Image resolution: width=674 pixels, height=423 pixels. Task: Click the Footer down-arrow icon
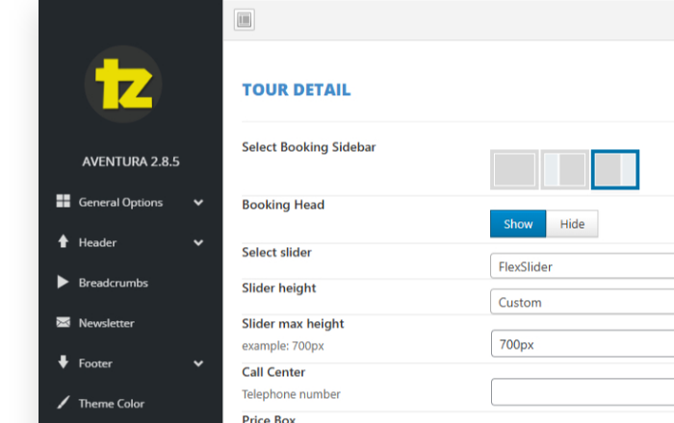pyautogui.click(x=64, y=362)
